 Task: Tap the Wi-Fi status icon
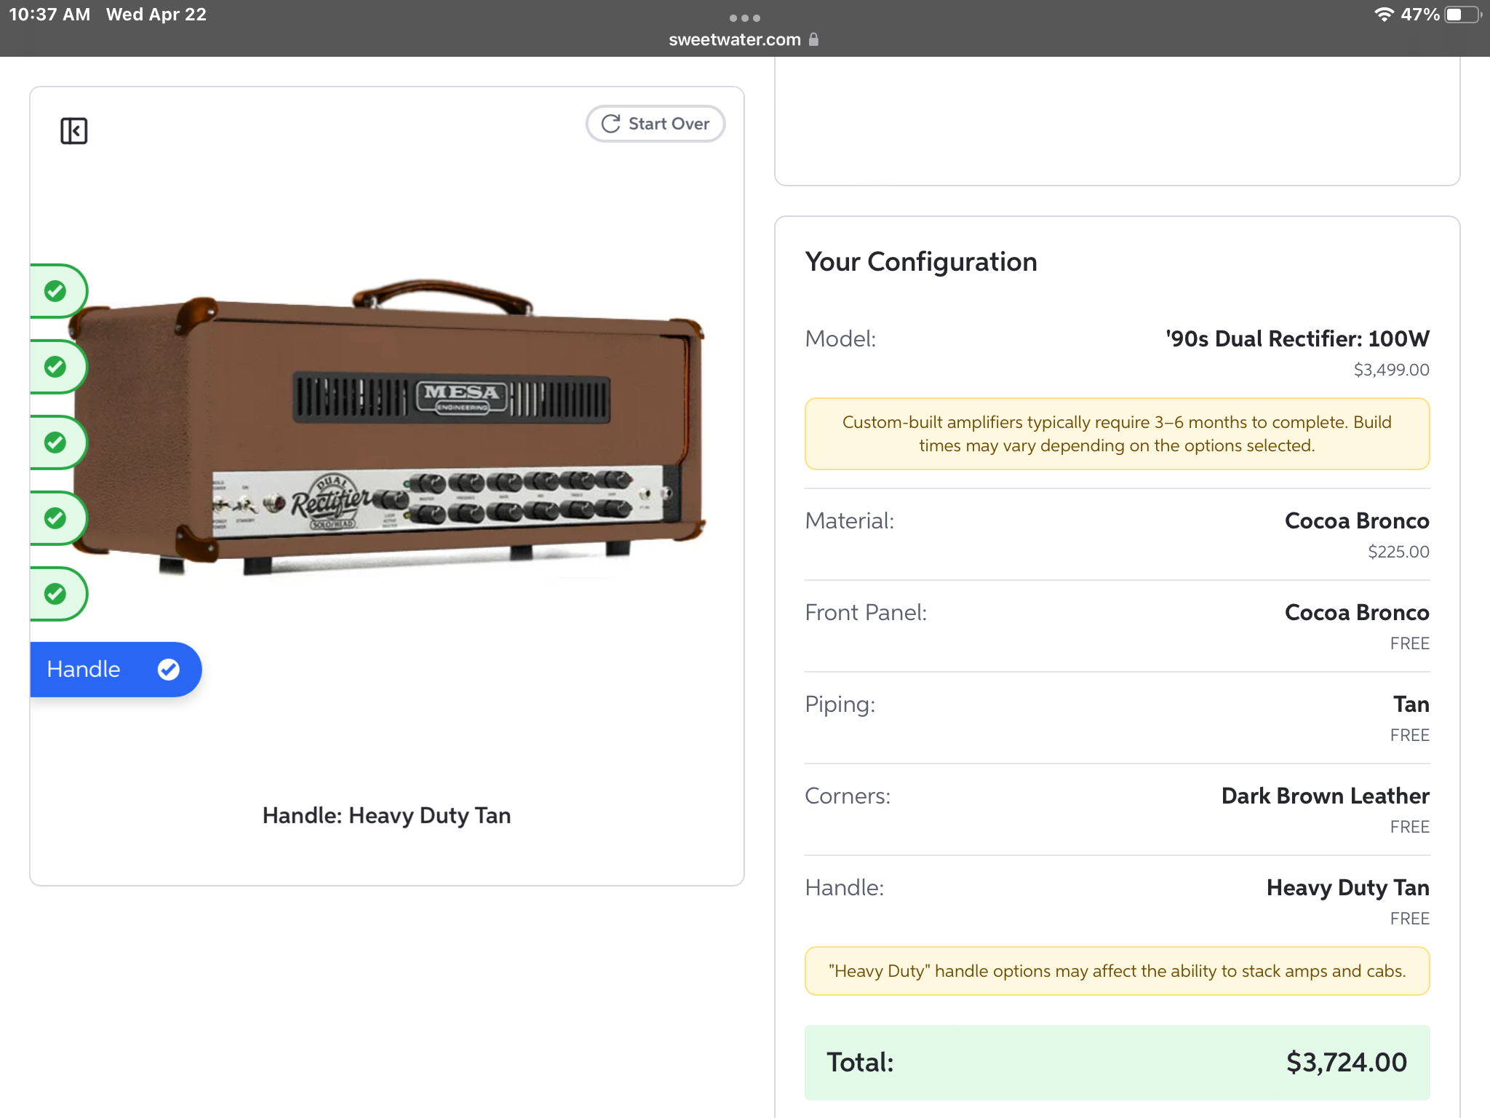(x=1383, y=15)
